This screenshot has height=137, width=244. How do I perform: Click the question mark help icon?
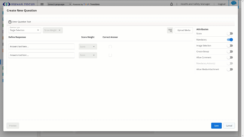10,22
